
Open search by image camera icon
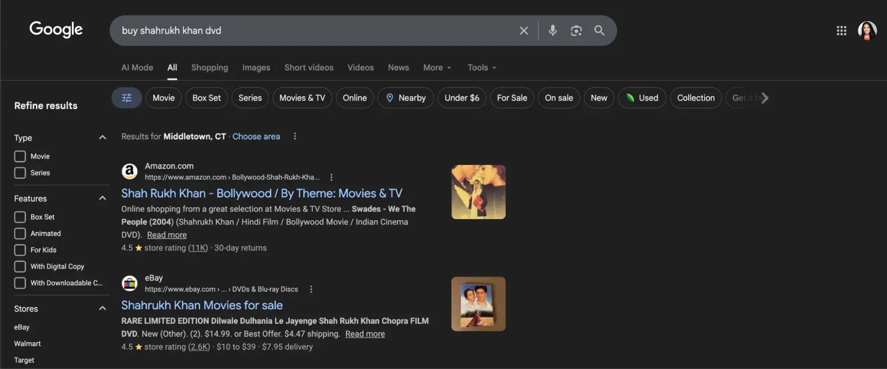pyautogui.click(x=576, y=31)
